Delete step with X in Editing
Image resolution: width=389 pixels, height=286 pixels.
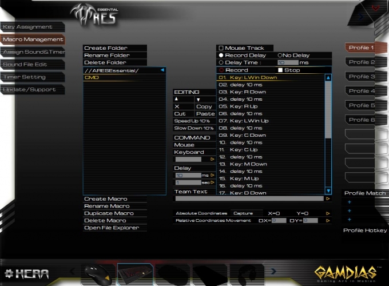pyautogui.click(x=177, y=106)
